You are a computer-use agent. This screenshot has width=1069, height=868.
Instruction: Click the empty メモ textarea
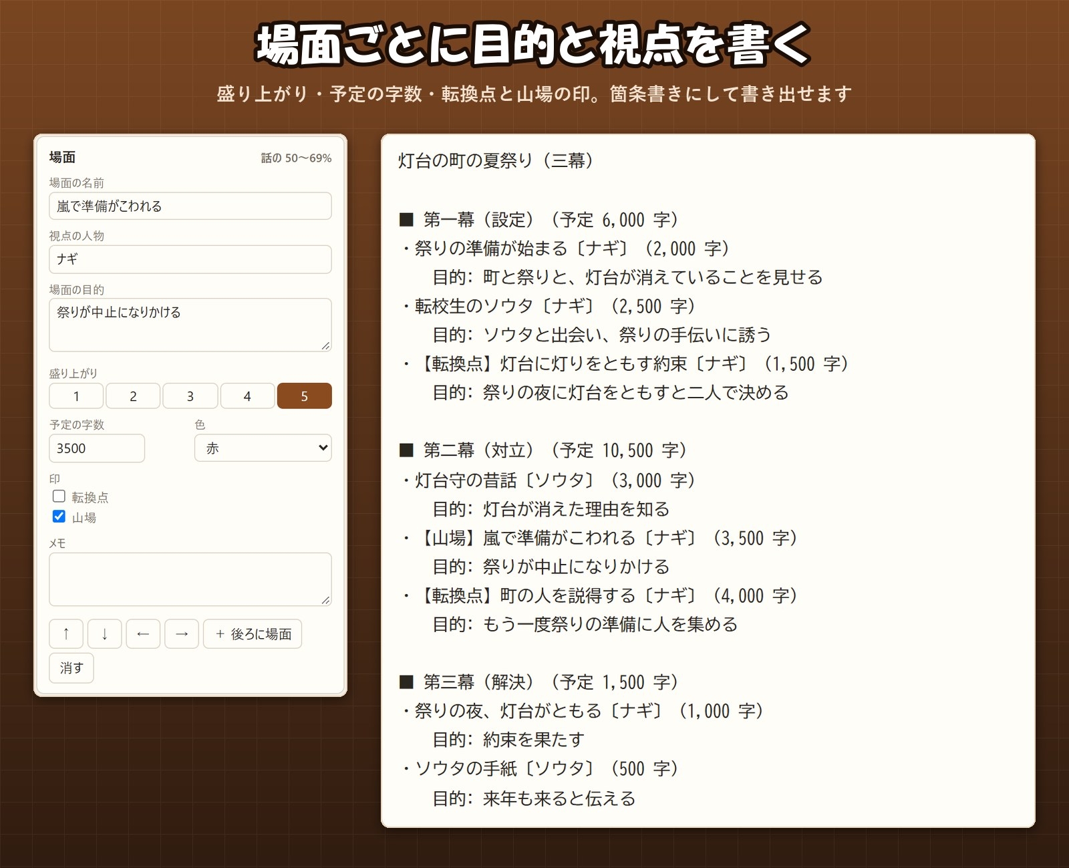(190, 579)
